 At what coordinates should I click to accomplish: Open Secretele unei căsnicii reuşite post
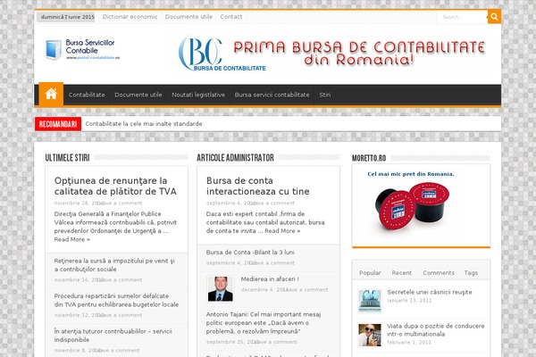[x=430, y=292]
